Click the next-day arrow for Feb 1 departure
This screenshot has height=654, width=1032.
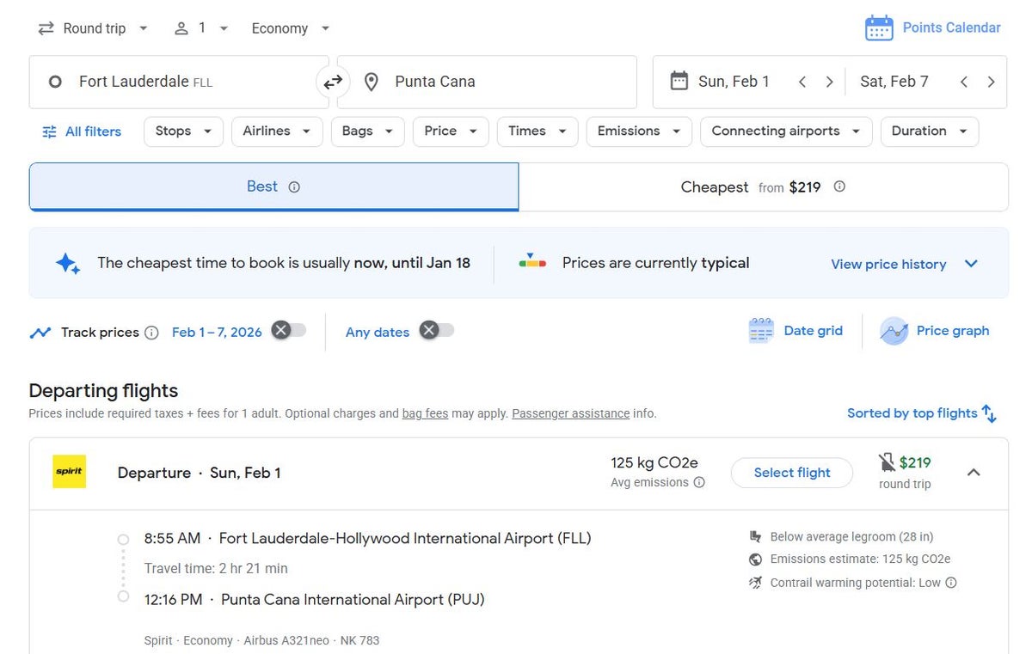829,82
